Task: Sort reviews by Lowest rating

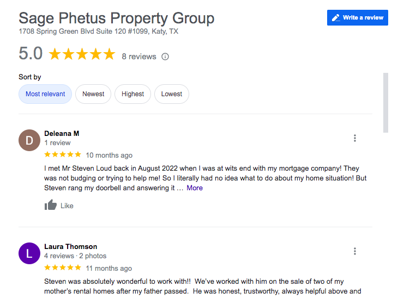Action: (x=172, y=94)
